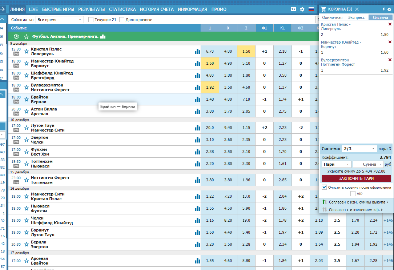The height and width of the screenshot is (270, 394).
Task: Open the Пари type dropdown
Action: pyautogui.click(x=337, y=164)
